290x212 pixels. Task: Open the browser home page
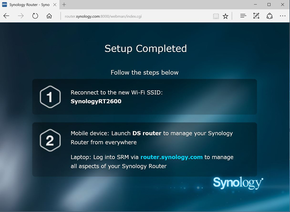point(49,16)
